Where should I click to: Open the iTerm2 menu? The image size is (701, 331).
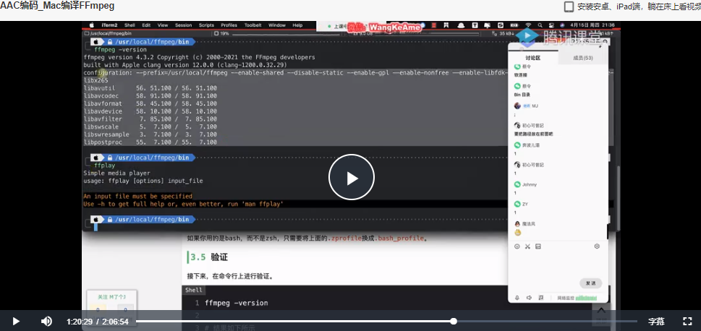[x=109, y=25]
